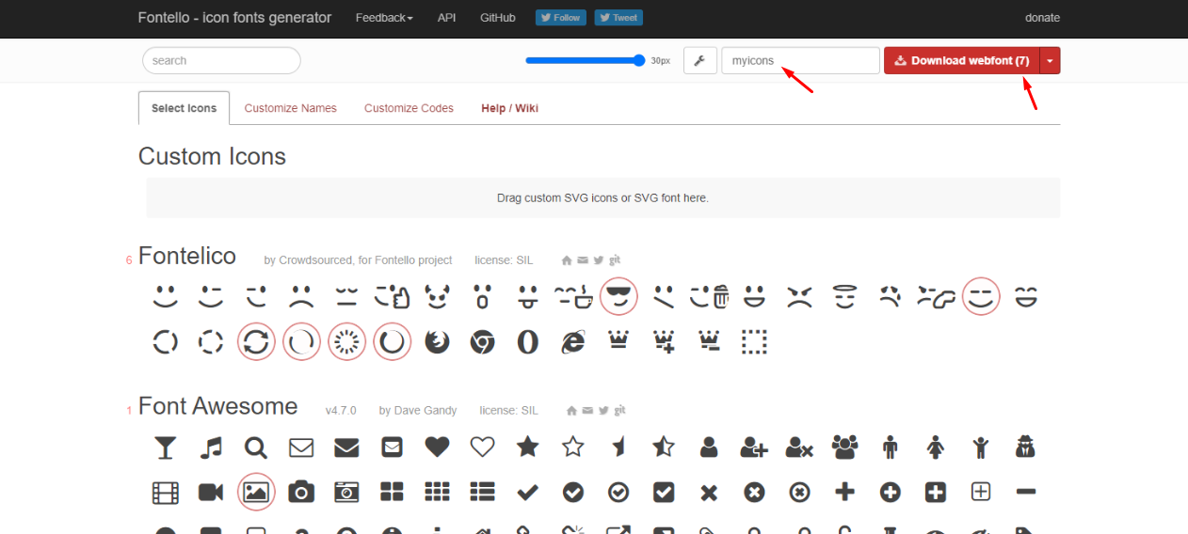Image resolution: width=1188 pixels, height=534 pixels.
Task: Expand the download options caret
Action: click(x=1051, y=61)
